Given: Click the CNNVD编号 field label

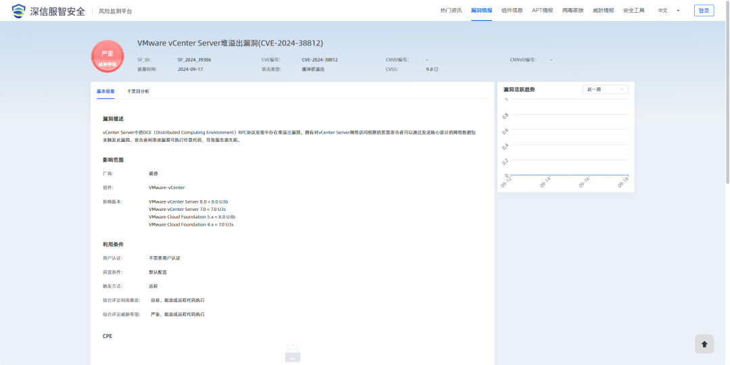Looking at the screenshot, I should coord(522,60).
